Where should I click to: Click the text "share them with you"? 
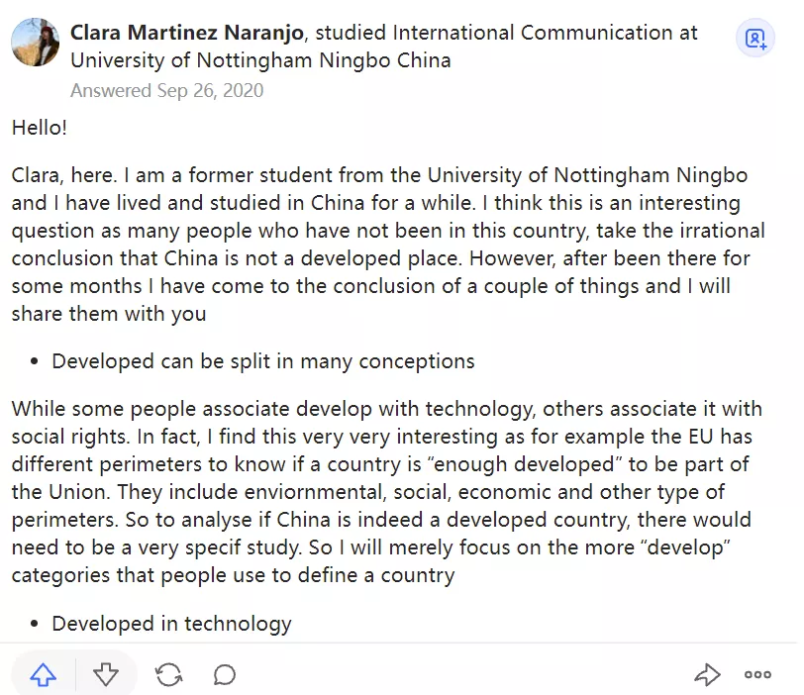(x=109, y=315)
